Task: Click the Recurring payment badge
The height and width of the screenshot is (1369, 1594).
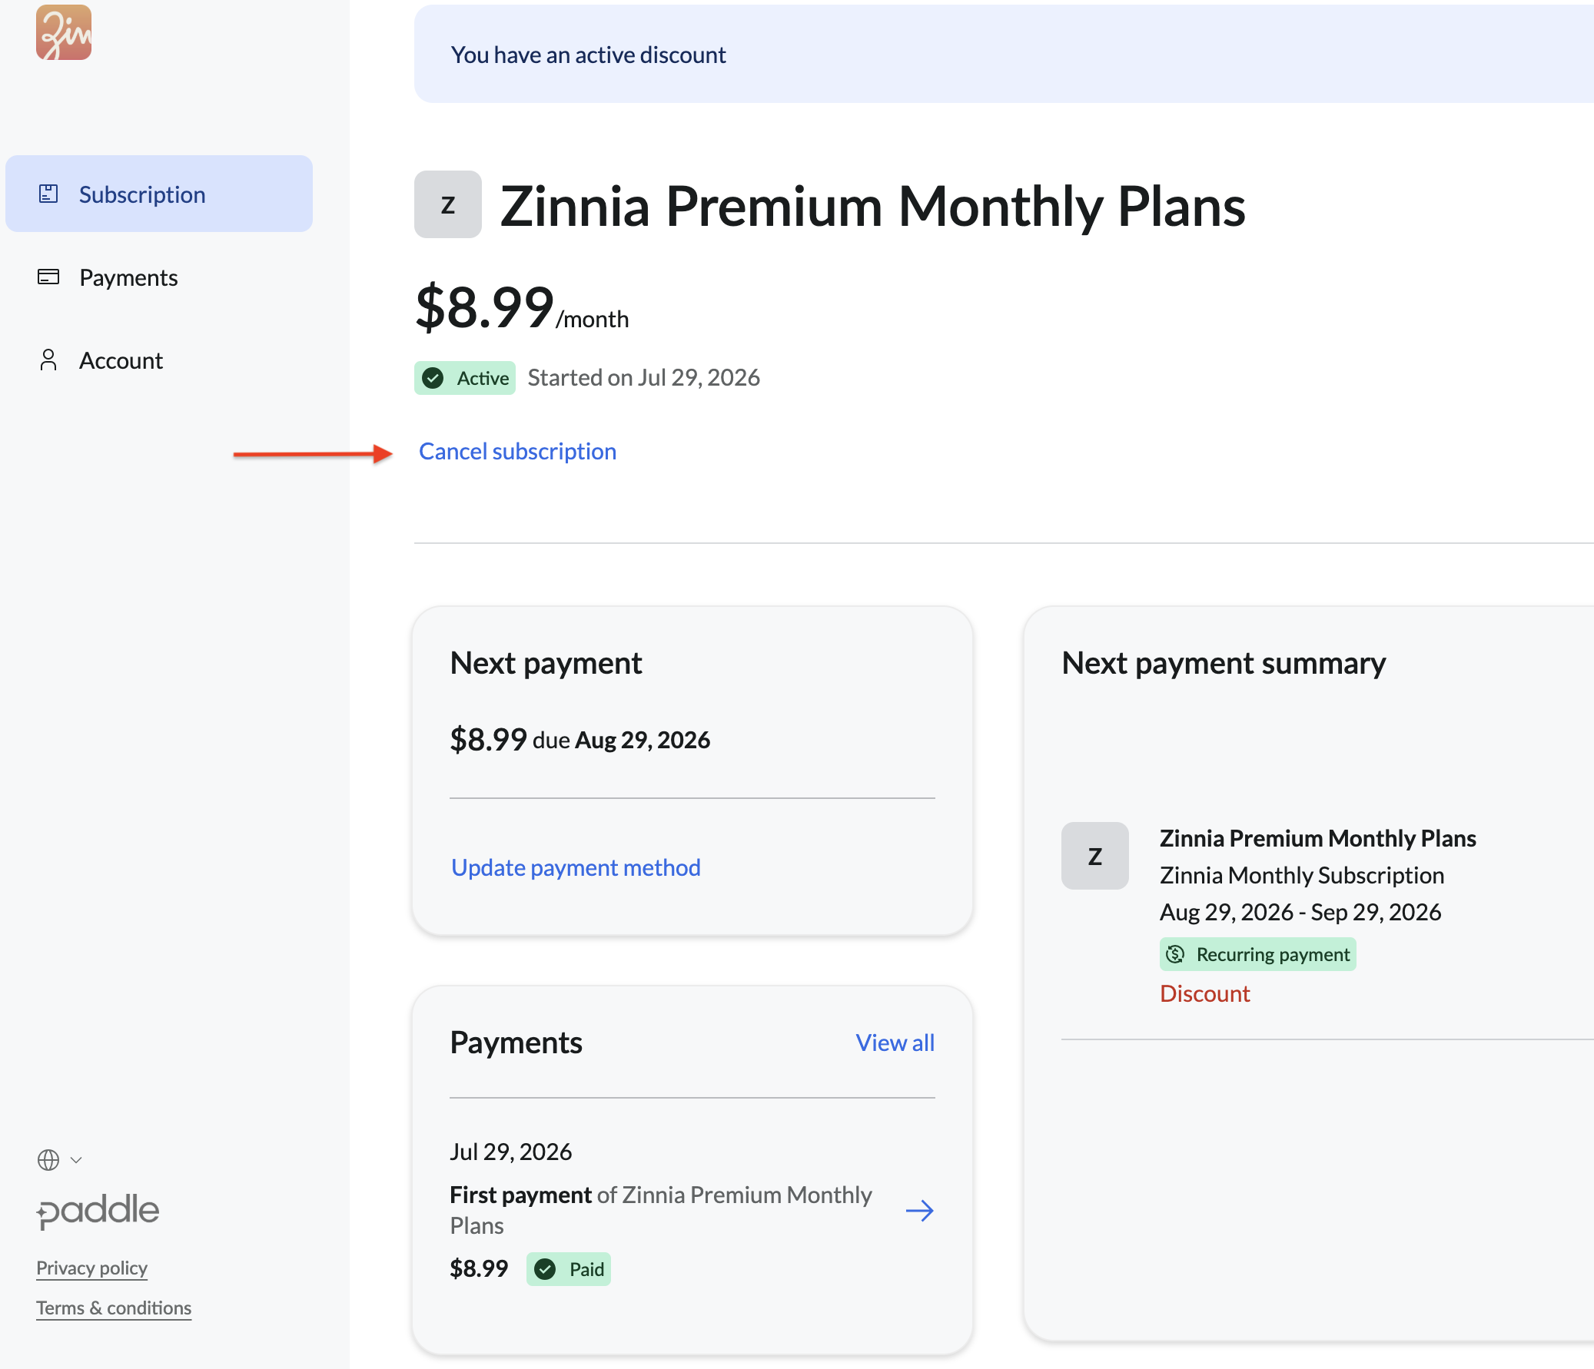Action: [1258, 954]
